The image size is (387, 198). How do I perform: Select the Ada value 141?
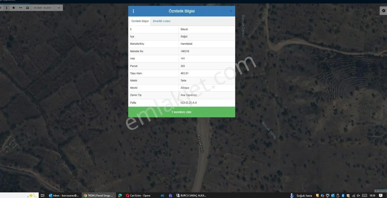tap(183, 58)
